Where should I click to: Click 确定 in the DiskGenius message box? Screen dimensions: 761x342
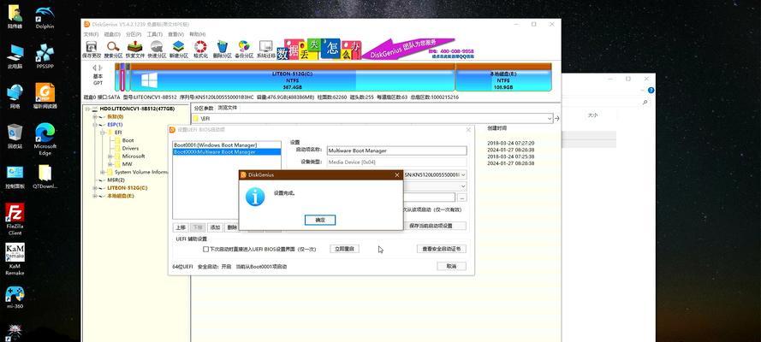pyautogui.click(x=320, y=220)
